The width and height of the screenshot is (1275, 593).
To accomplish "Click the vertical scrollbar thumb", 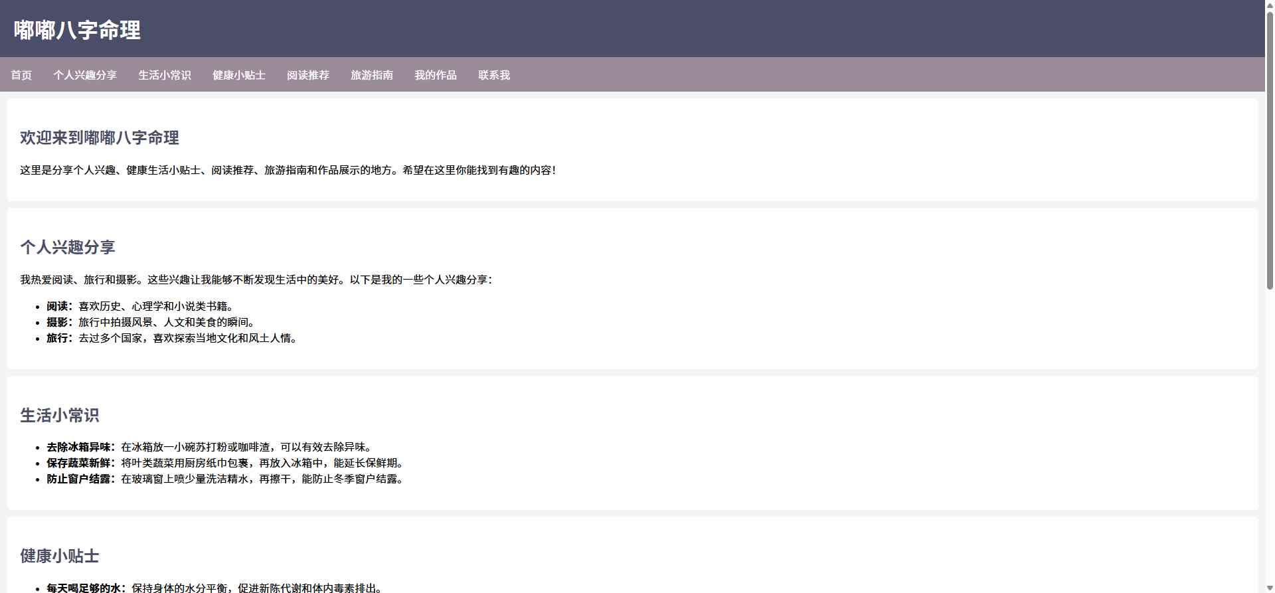I will pos(1270,149).
